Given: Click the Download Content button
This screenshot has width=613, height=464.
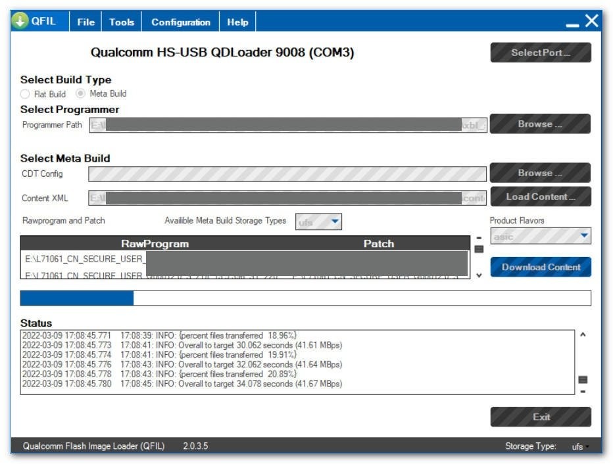Looking at the screenshot, I should 541,267.
